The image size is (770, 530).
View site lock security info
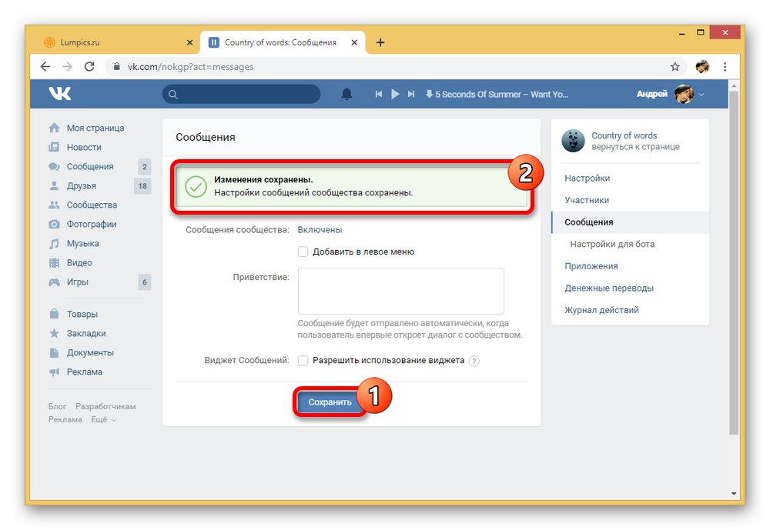(x=117, y=67)
